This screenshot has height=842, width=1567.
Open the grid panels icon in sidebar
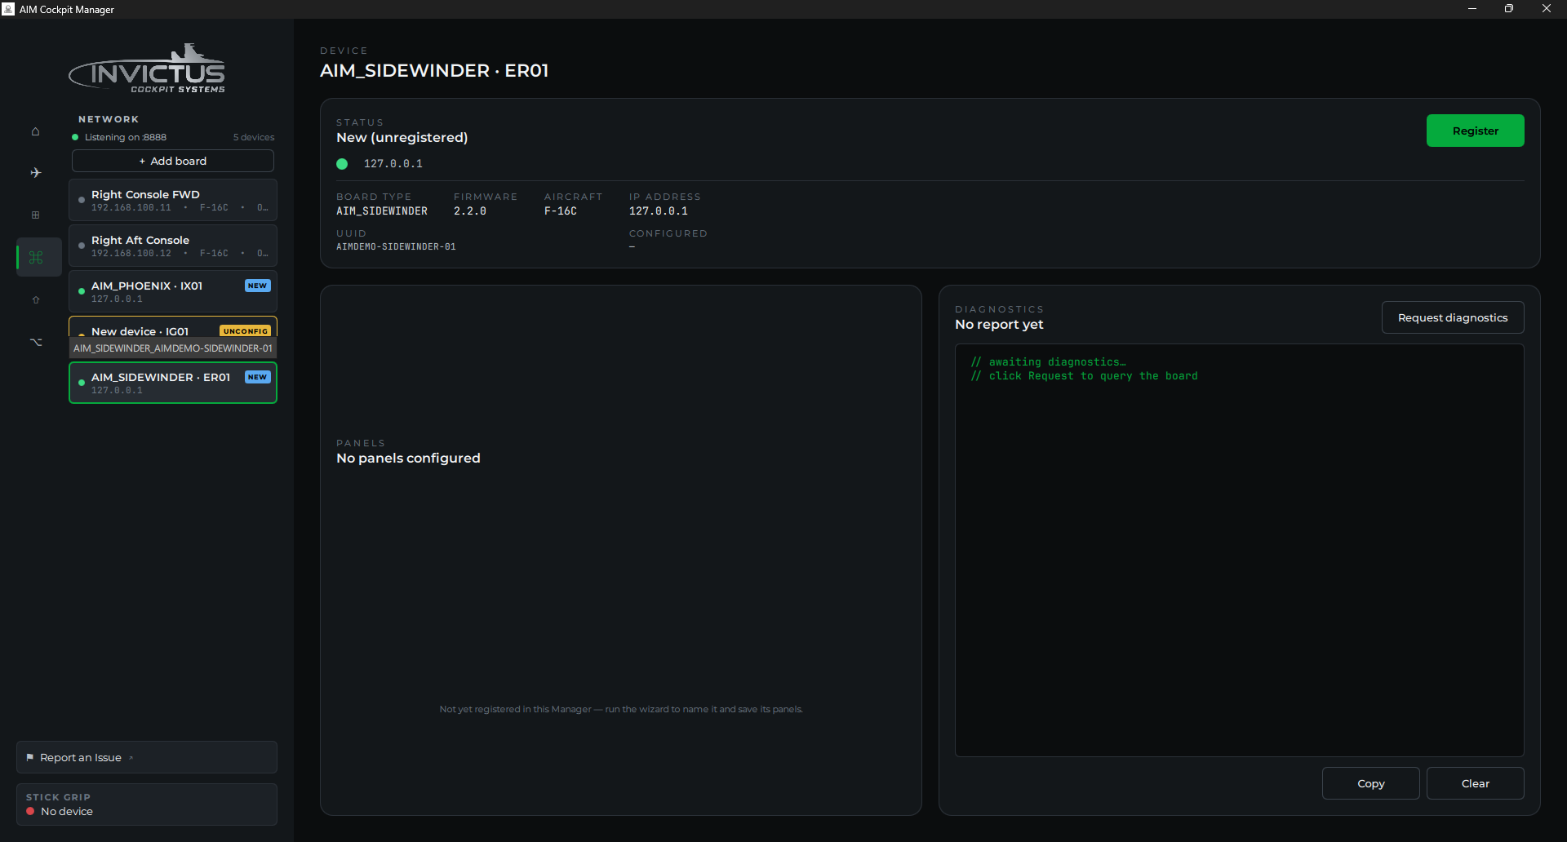click(x=35, y=215)
